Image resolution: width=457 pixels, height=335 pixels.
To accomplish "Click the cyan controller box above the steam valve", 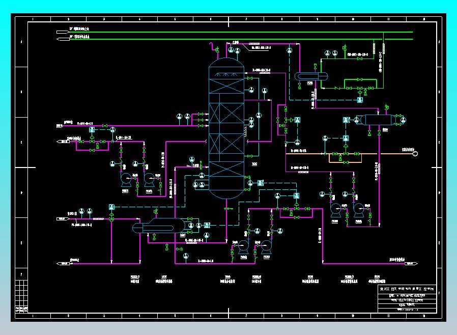I will [x=111, y=207].
